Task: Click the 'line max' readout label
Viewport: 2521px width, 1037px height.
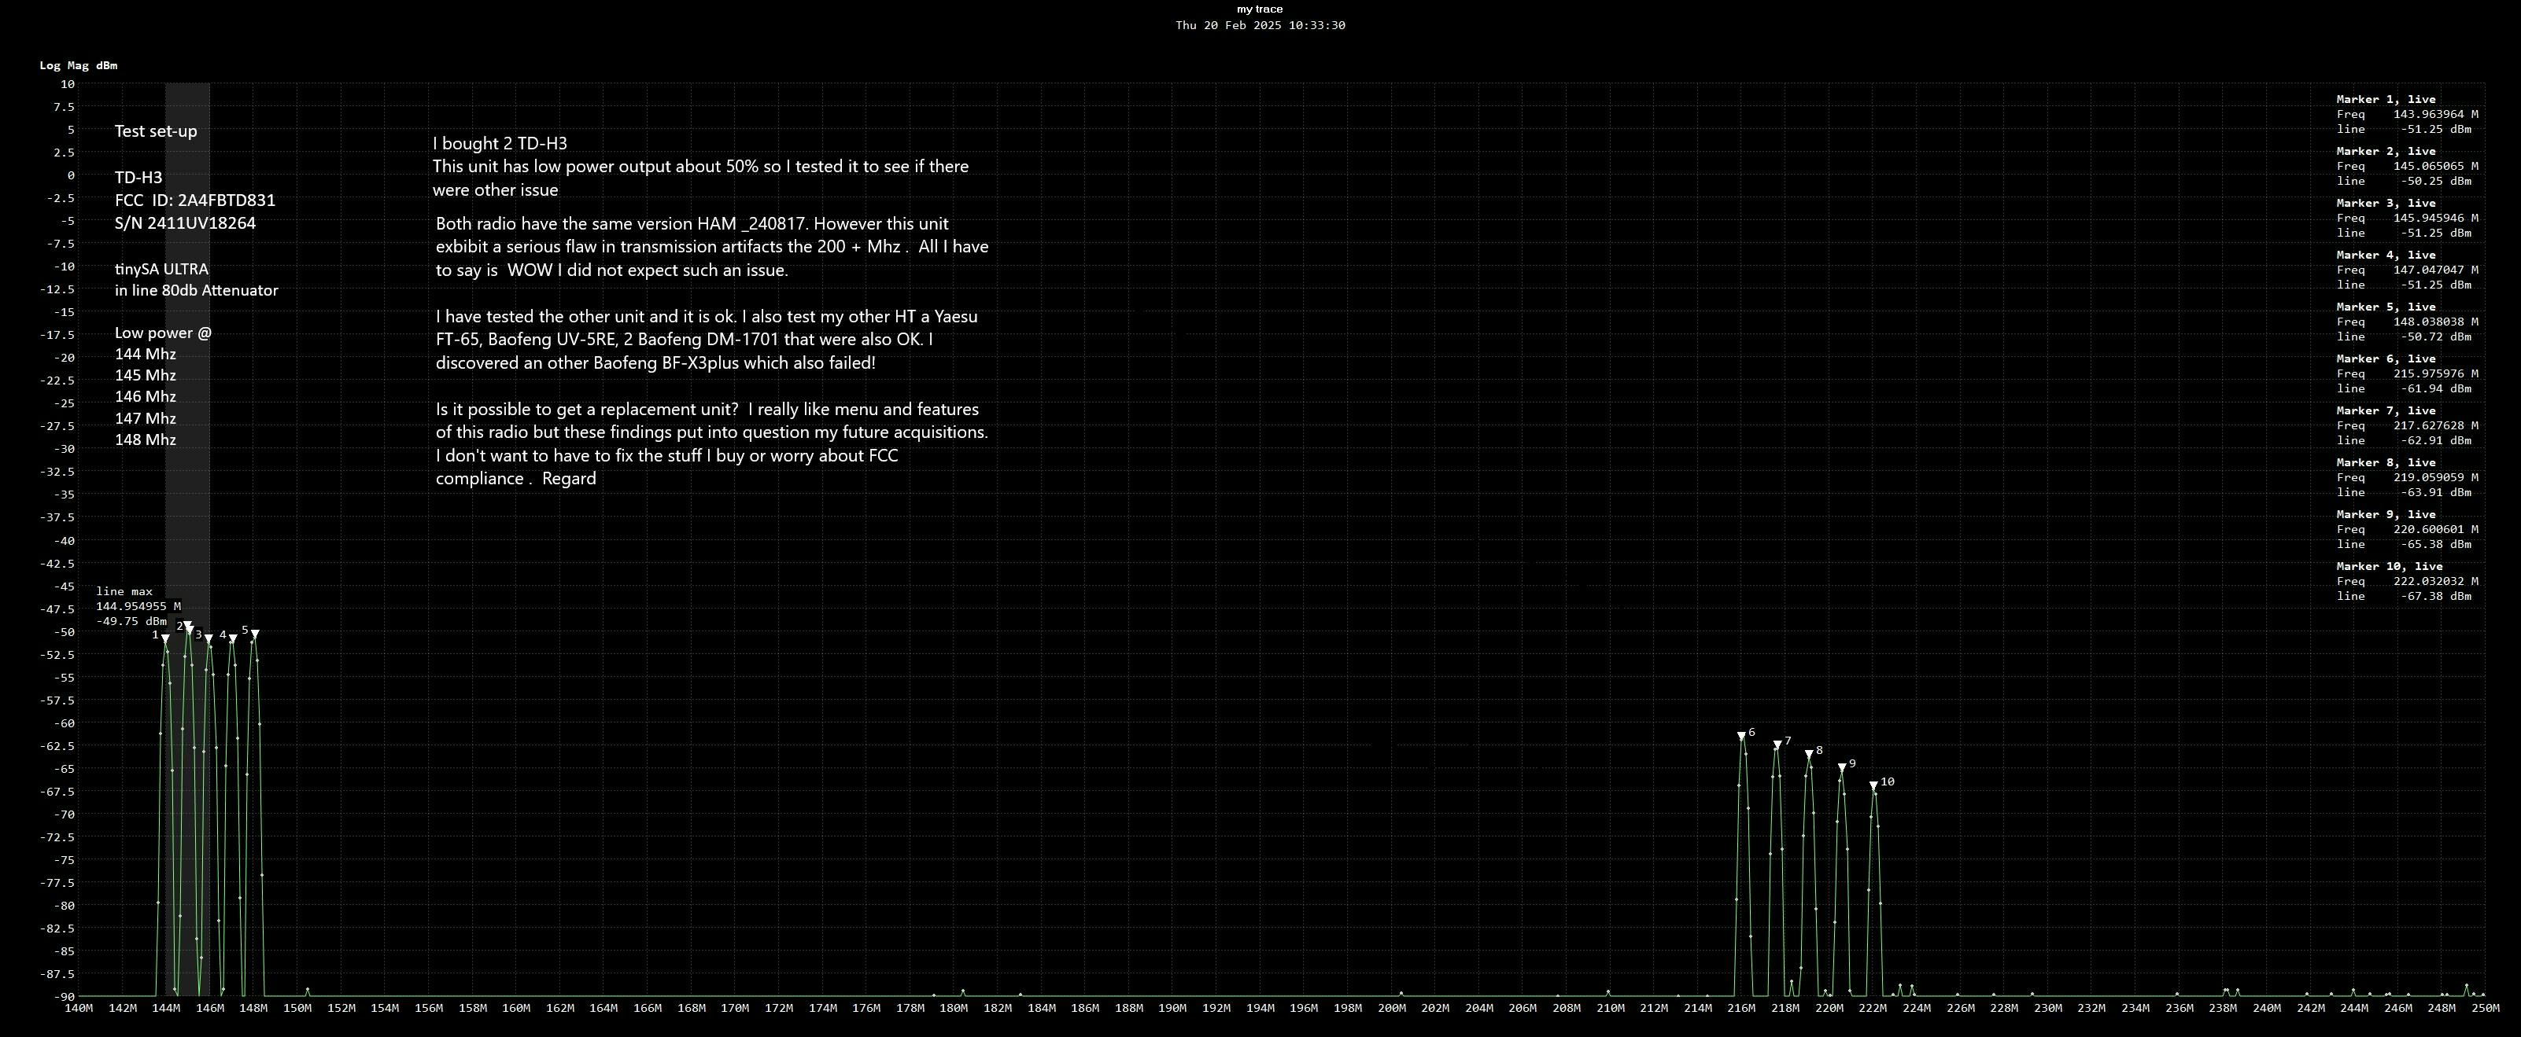Action: point(124,591)
